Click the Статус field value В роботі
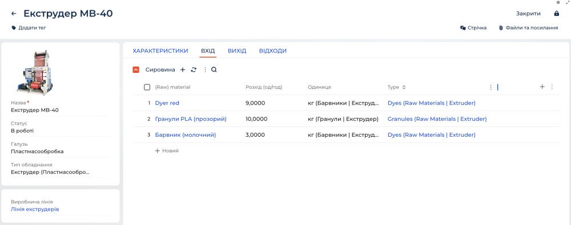Image resolution: width=571 pixels, height=225 pixels. pyautogui.click(x=60, y=131)
